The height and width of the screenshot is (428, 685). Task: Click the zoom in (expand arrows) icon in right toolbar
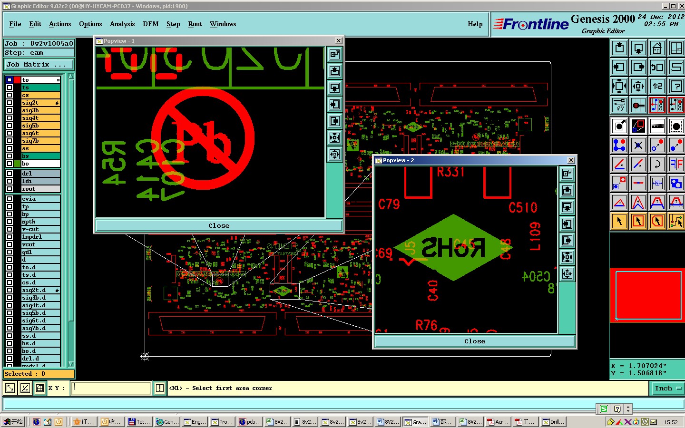pyautogui.click(x=619, y=86)
